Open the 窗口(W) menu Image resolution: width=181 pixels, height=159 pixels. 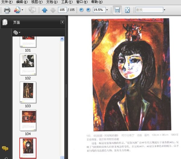[x=82, y=2]
